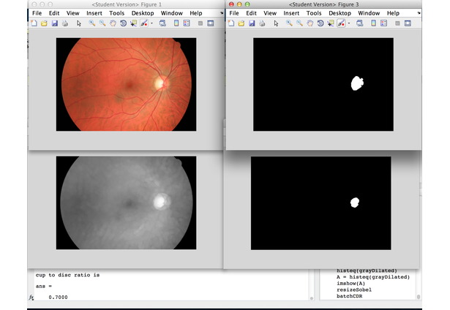Open Help menu in Figure 1
450x310 pixels.
[x=196, y=13]
